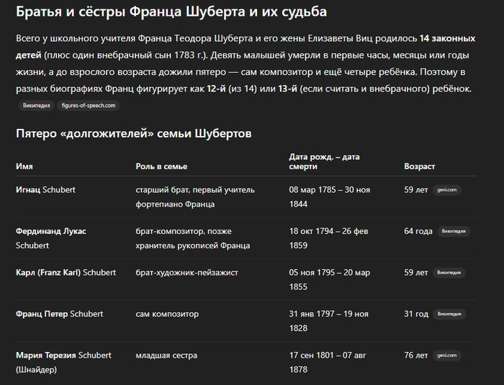Click bold "12-й" in intro paragraph
This screenshot has height=385, width=504.
coord(216,89)
